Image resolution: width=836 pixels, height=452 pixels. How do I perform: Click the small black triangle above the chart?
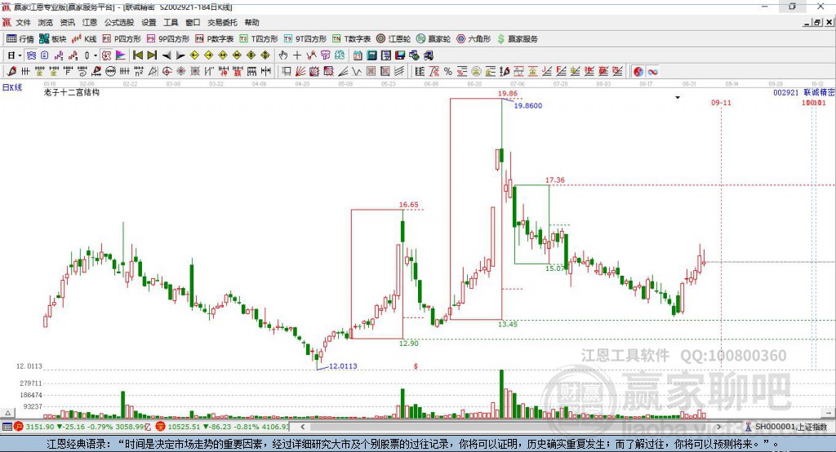point(678,98)
